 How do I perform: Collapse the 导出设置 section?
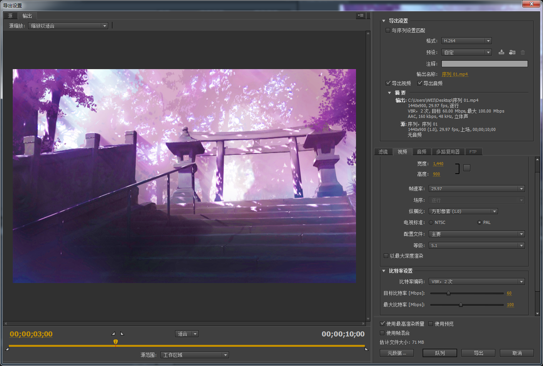[x=384, y=21]
